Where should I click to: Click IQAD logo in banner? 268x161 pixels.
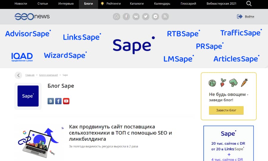tap(22, 57)
